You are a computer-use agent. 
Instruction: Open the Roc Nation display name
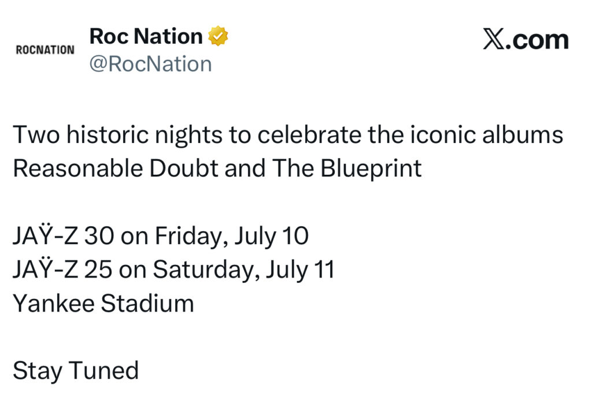point(146,36)
